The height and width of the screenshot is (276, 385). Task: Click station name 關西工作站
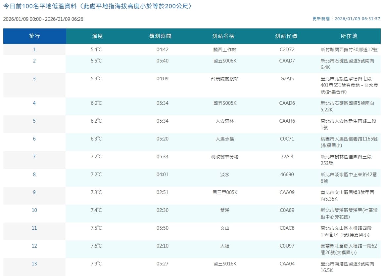pos(225,50)
